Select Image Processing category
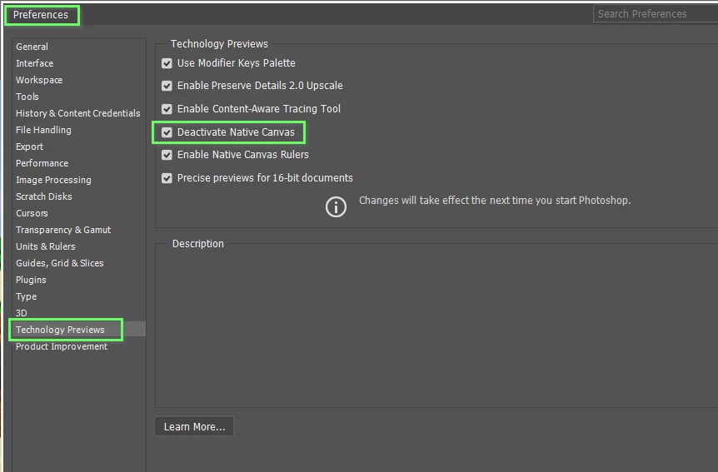 point(53,180)
